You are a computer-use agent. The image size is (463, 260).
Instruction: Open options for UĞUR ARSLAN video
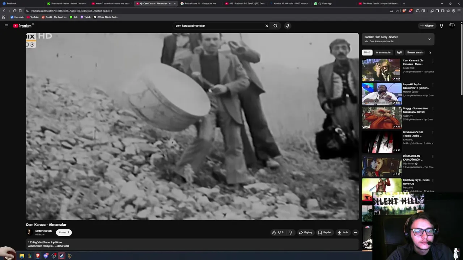[x=433, y=156]
